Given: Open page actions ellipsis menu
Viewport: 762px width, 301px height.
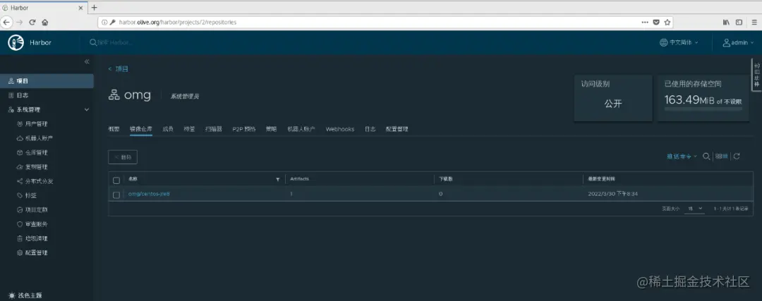Looking at the screenshot, I should click(x=645, y=23).
